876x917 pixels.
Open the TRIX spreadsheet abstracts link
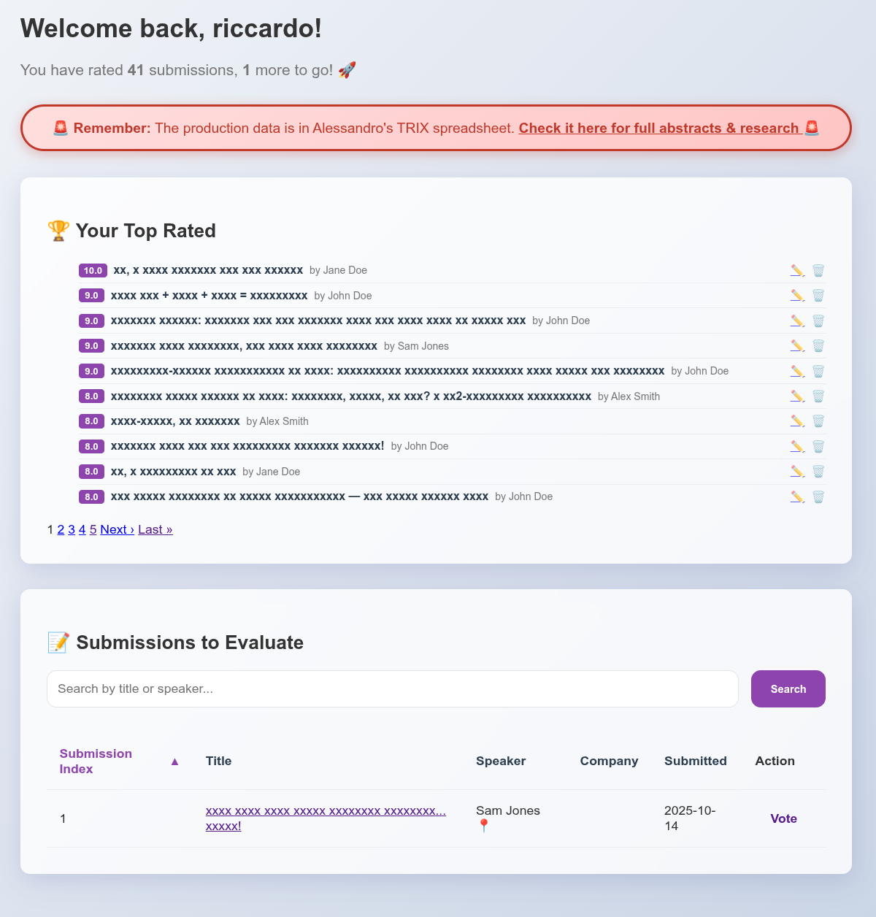click(x=658, y=128)
